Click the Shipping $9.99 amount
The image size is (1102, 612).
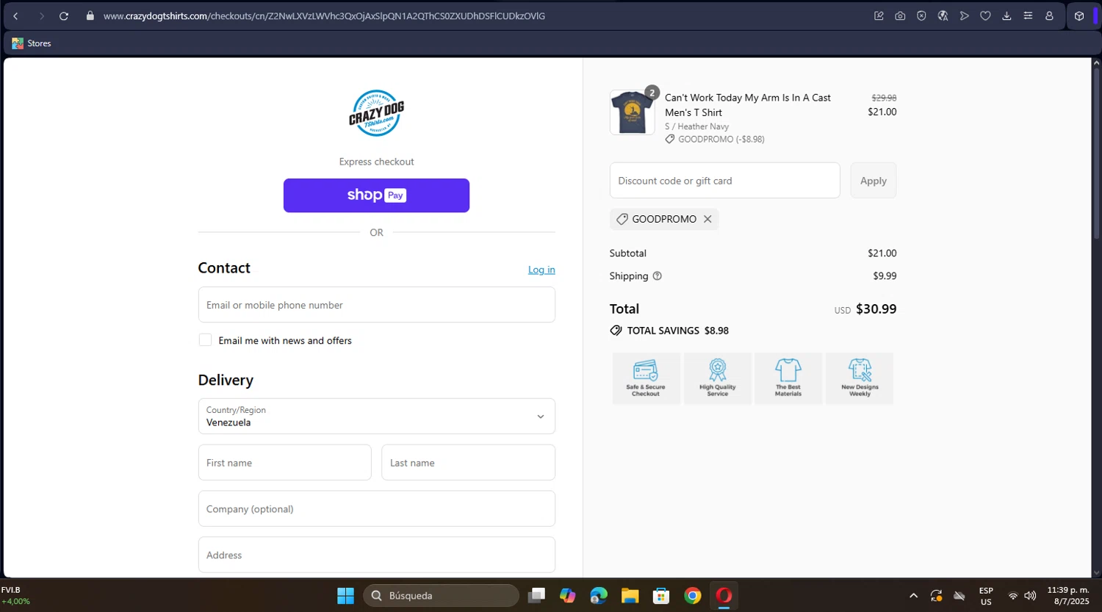[885, 276]
